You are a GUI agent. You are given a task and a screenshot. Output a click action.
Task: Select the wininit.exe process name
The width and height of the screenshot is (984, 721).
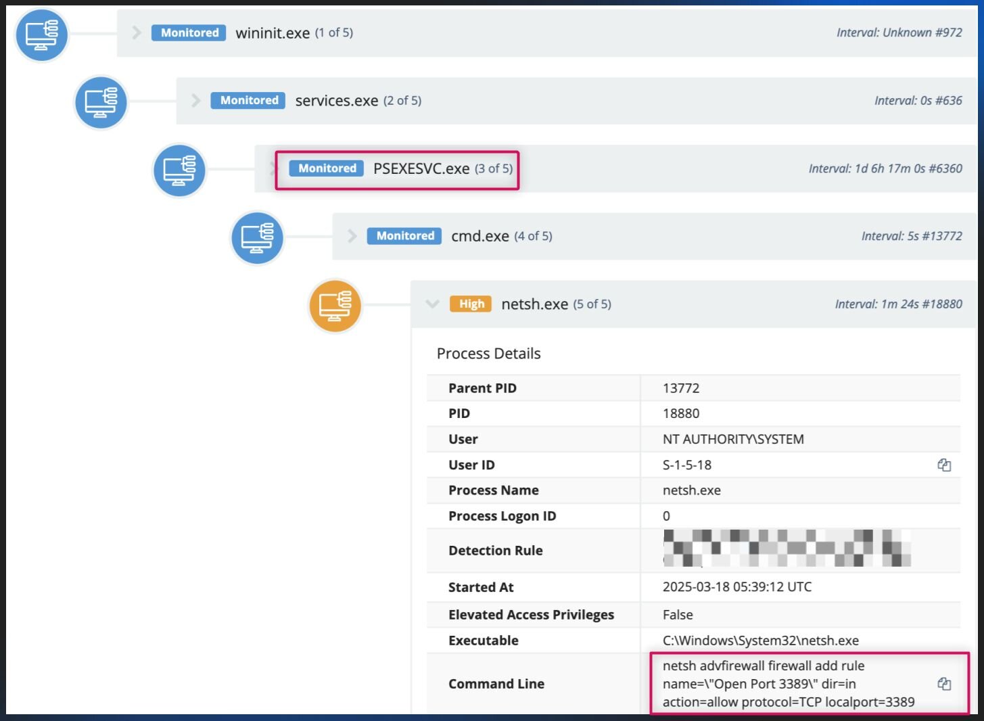coord(273,33)
